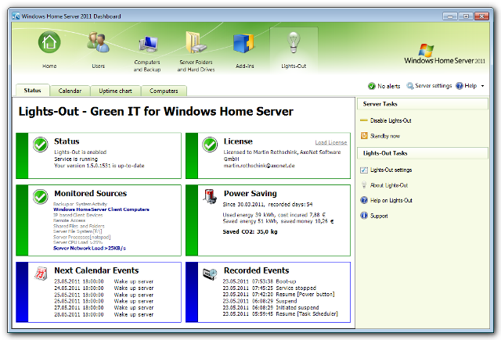Viewport: 501px width, 340px height.
Task: Click the Next Calendar Events calendar icon
Action: click(x=41, y=274)
